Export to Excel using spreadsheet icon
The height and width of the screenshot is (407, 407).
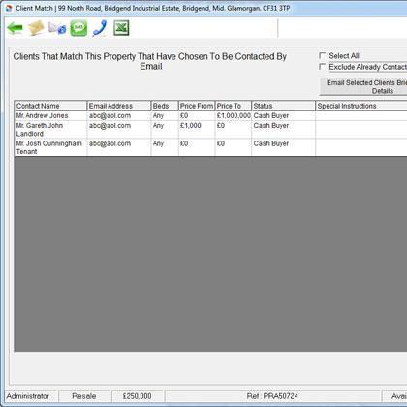(x=121, y=28)
